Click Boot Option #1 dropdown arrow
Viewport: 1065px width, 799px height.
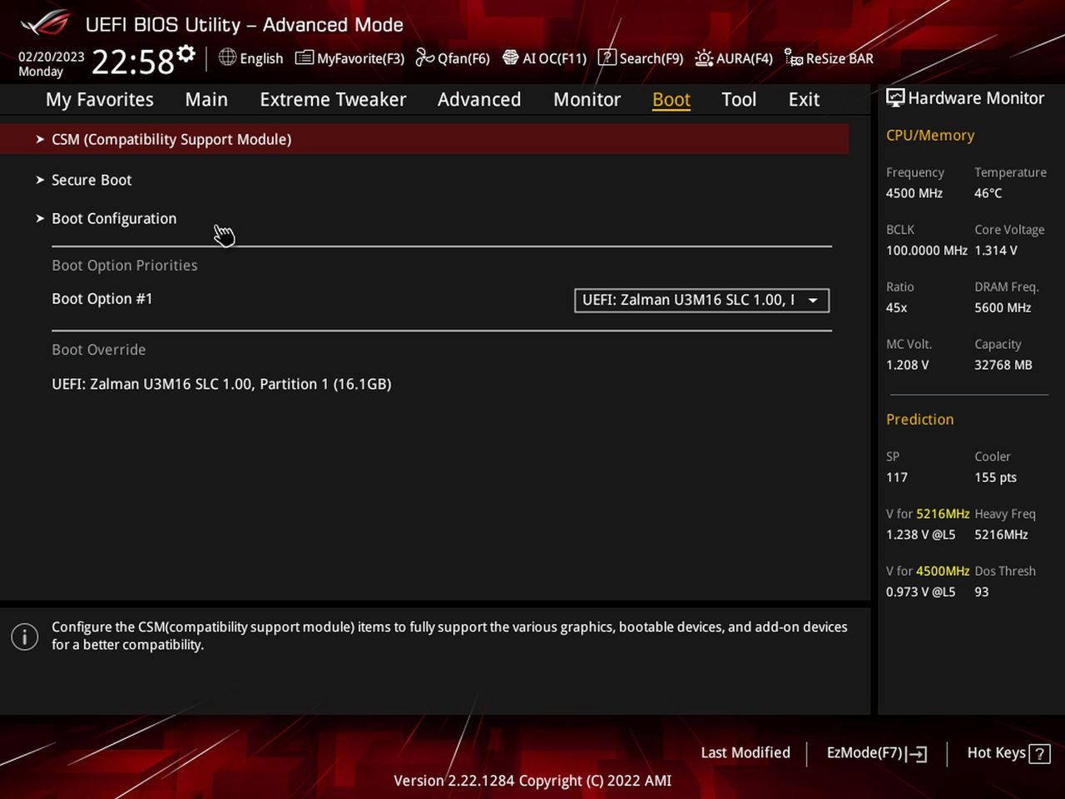(813, 300)
